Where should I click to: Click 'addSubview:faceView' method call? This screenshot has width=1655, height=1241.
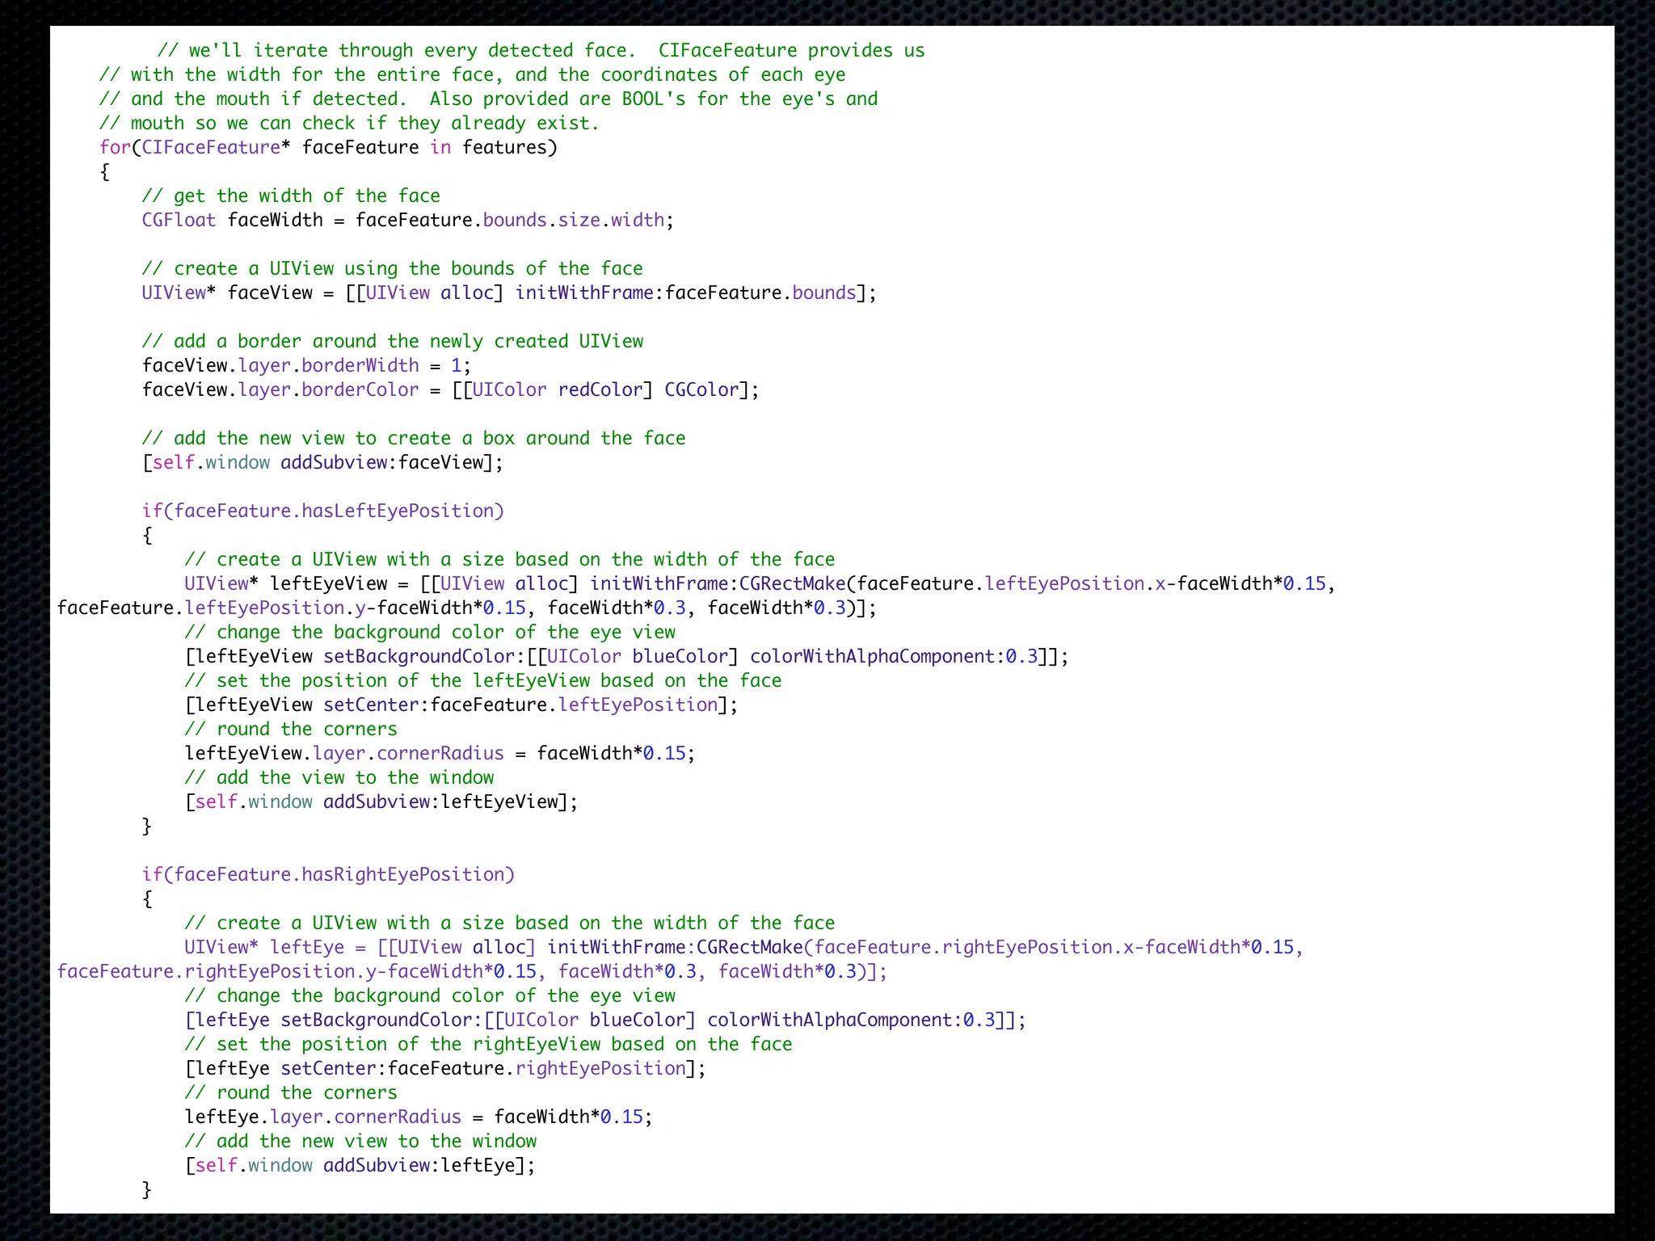[x=382, y=462]
